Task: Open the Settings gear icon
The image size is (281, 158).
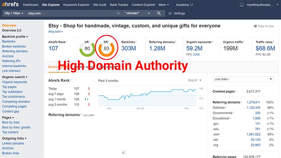Action: [170, 13]
